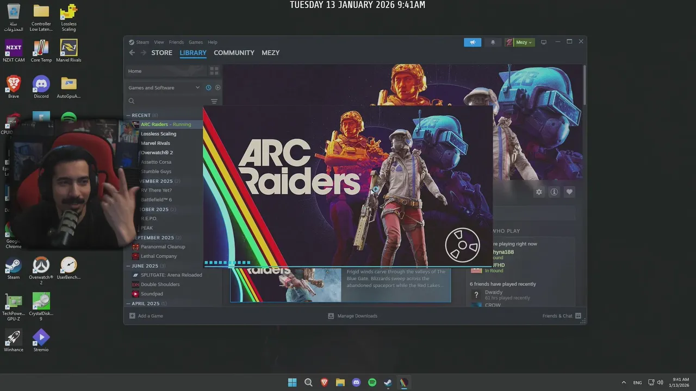Go back with the Steam back arrow
This screenshot has width=696, height=391.
point(132,53)
